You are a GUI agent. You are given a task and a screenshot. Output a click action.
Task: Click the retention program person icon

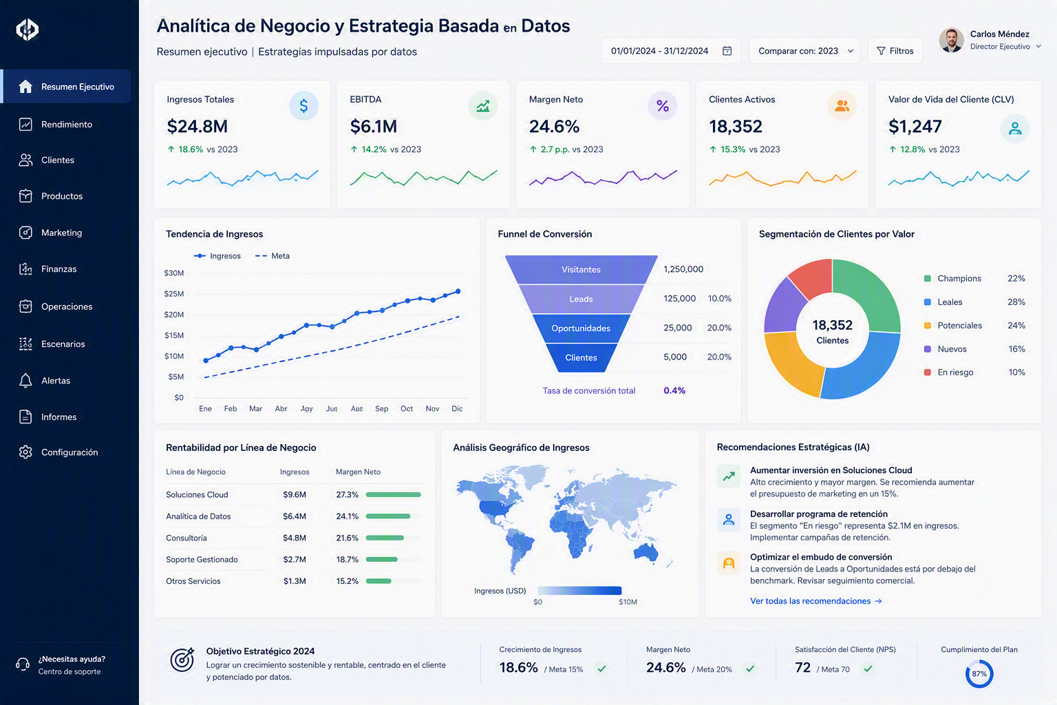tap(729, 519)
